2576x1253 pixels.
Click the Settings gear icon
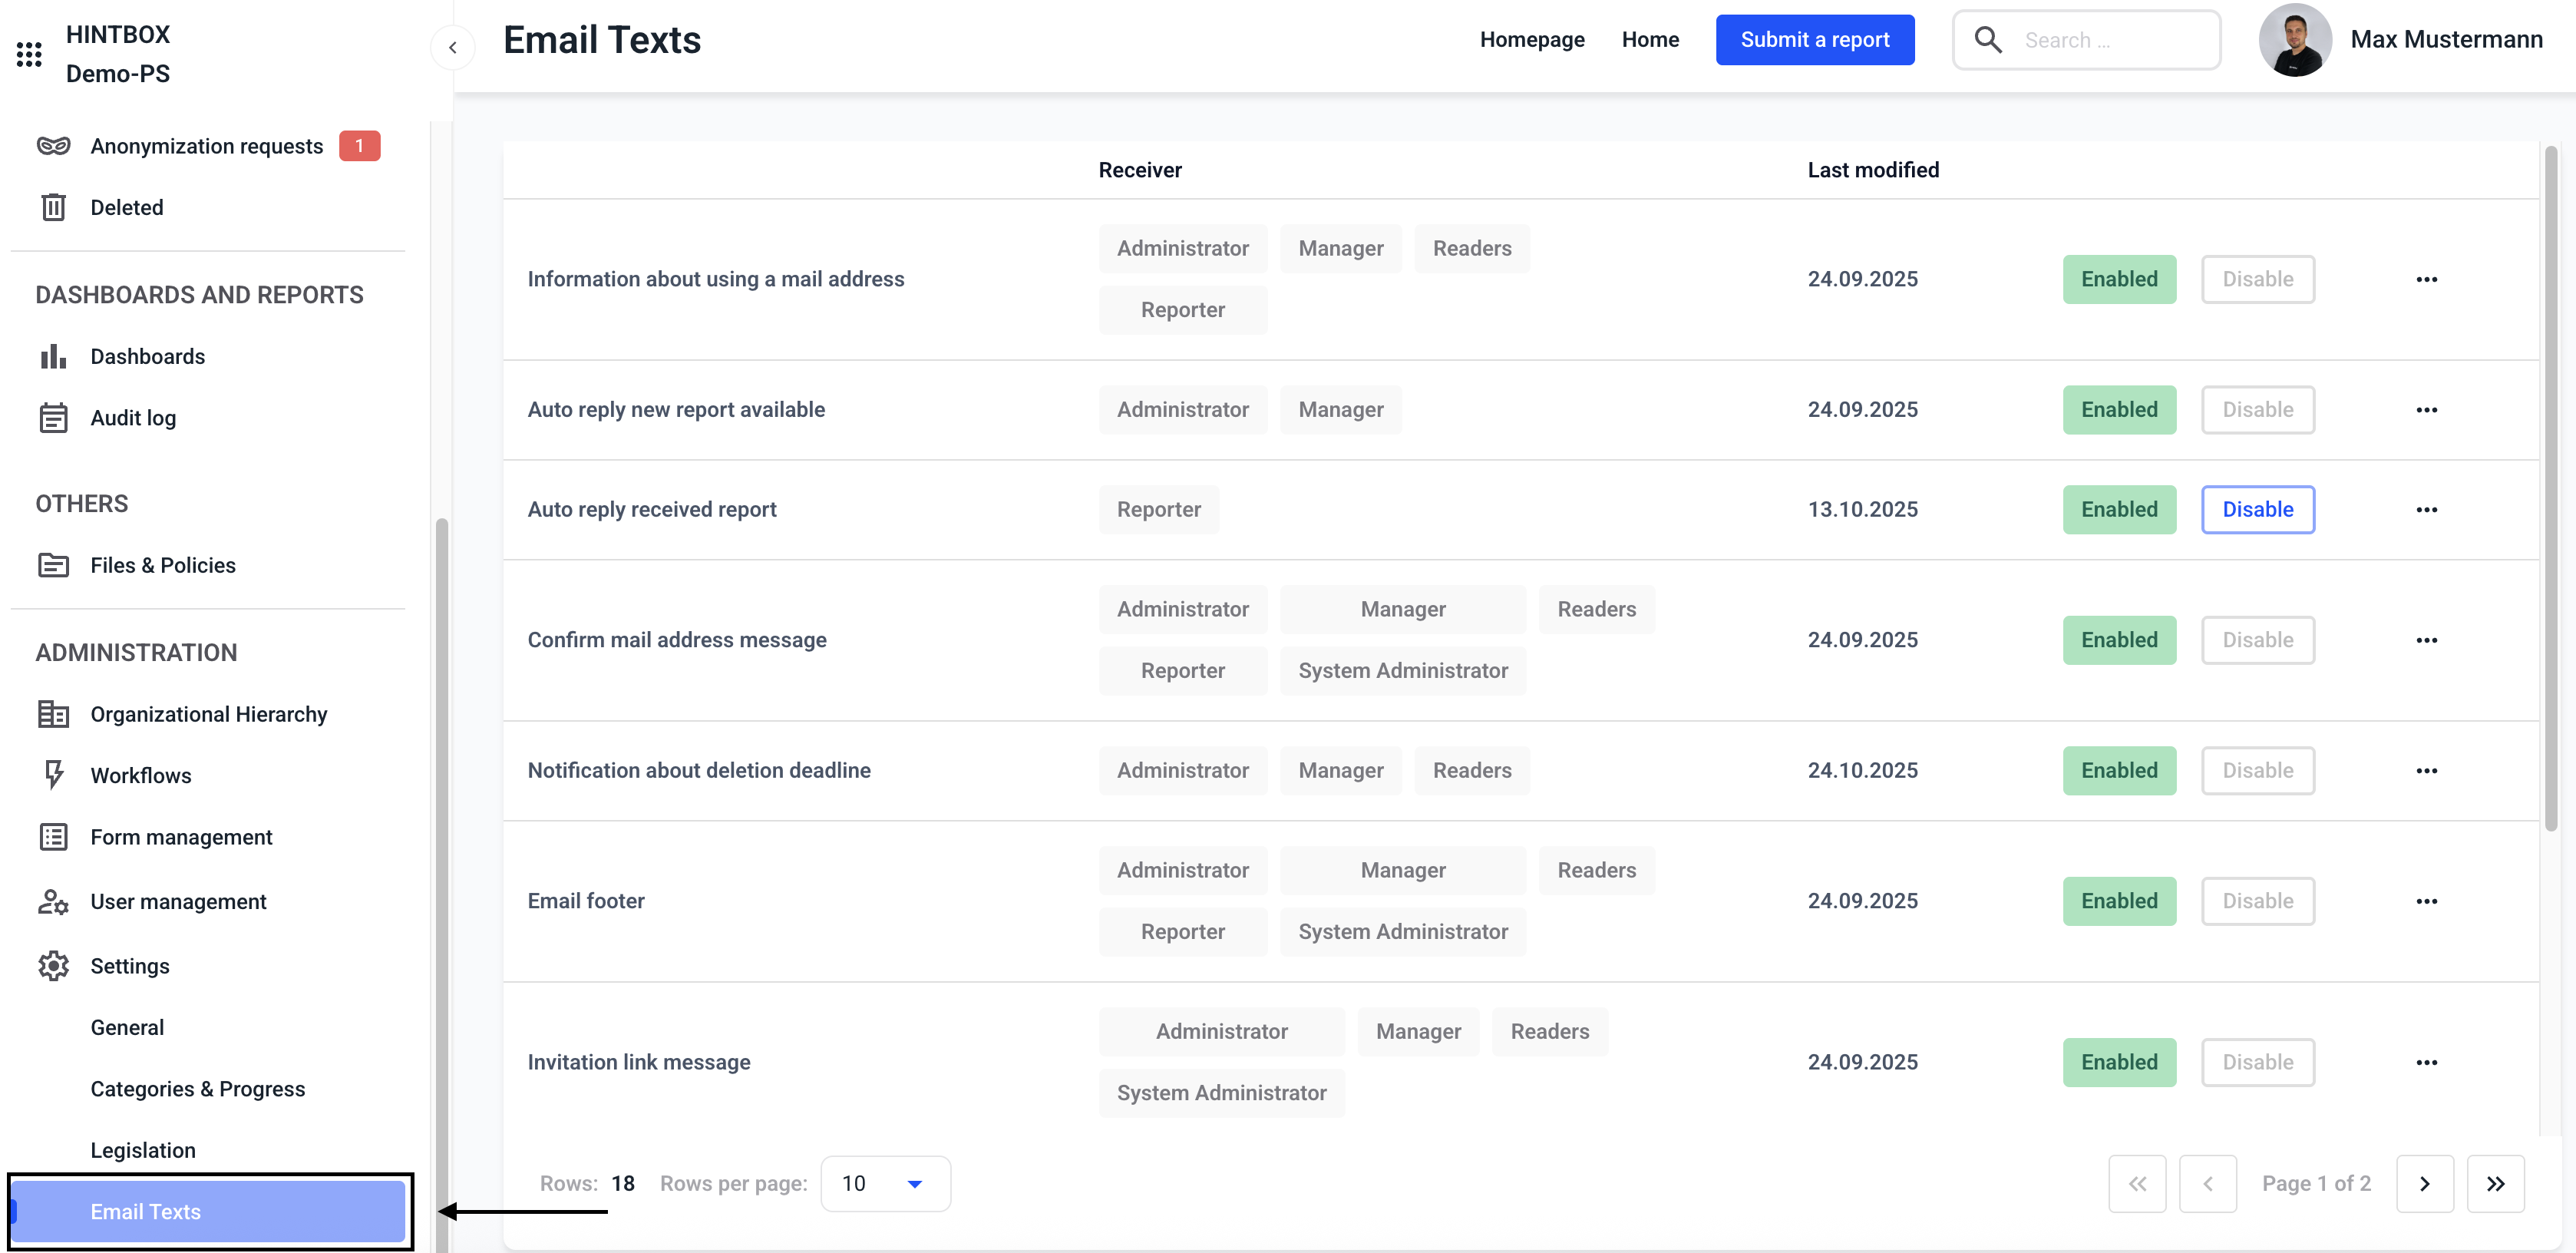pyautogui.click(x=53, y=965)
